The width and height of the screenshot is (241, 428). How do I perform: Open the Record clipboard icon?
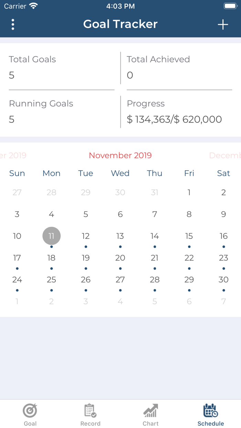click(x=90, y=410)
